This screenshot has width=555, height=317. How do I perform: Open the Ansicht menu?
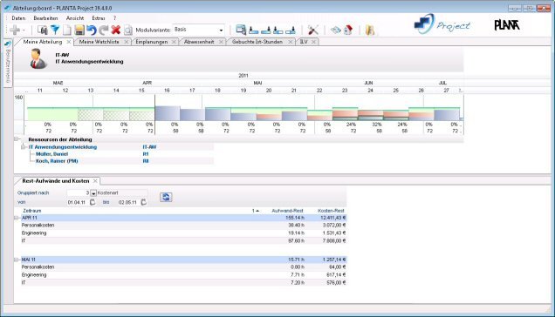coord(75,18)
